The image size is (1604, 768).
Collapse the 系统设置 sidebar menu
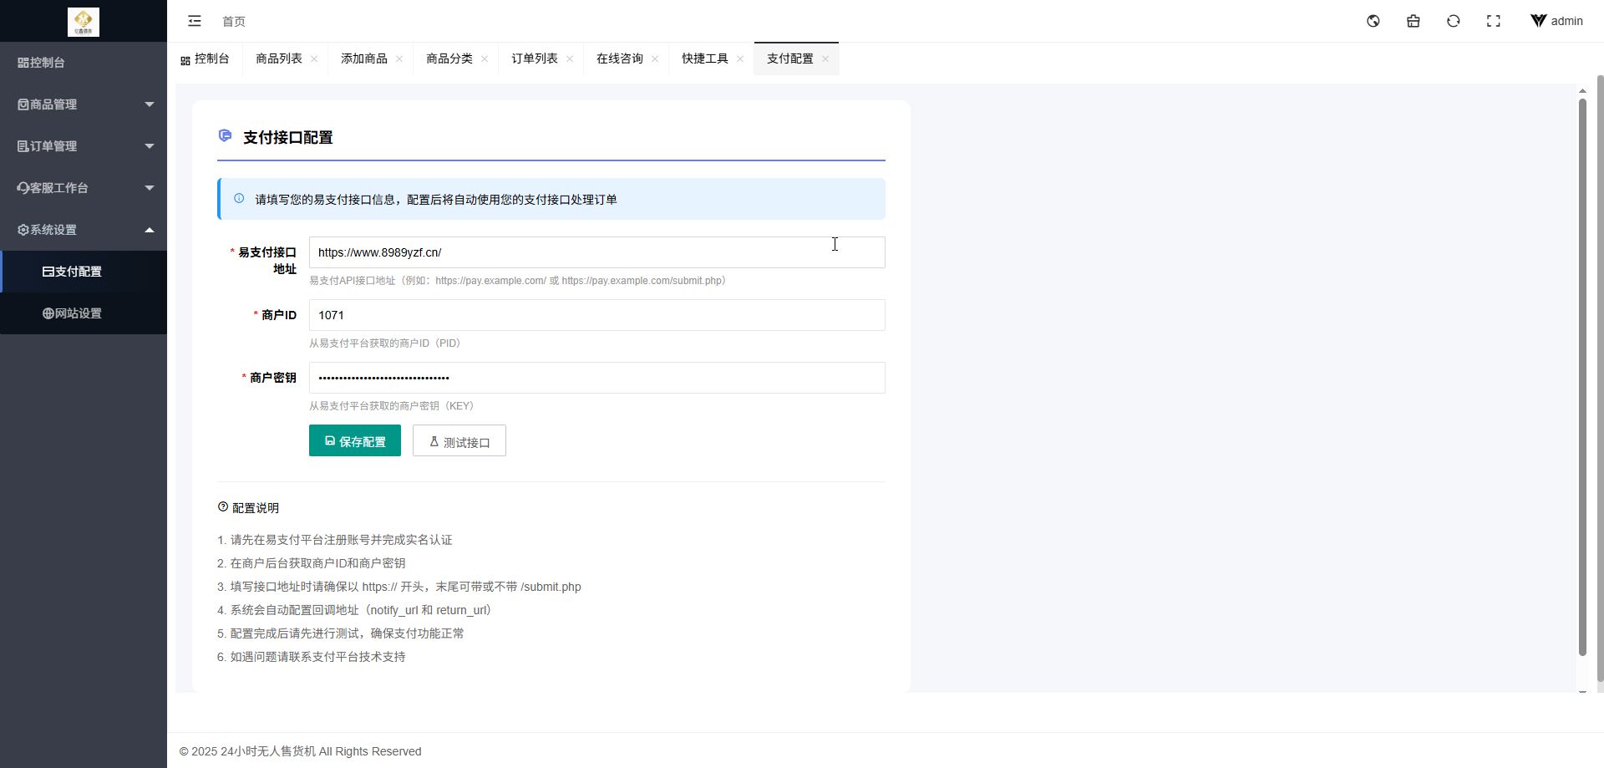pyautogui.click(x=84, y=230)
